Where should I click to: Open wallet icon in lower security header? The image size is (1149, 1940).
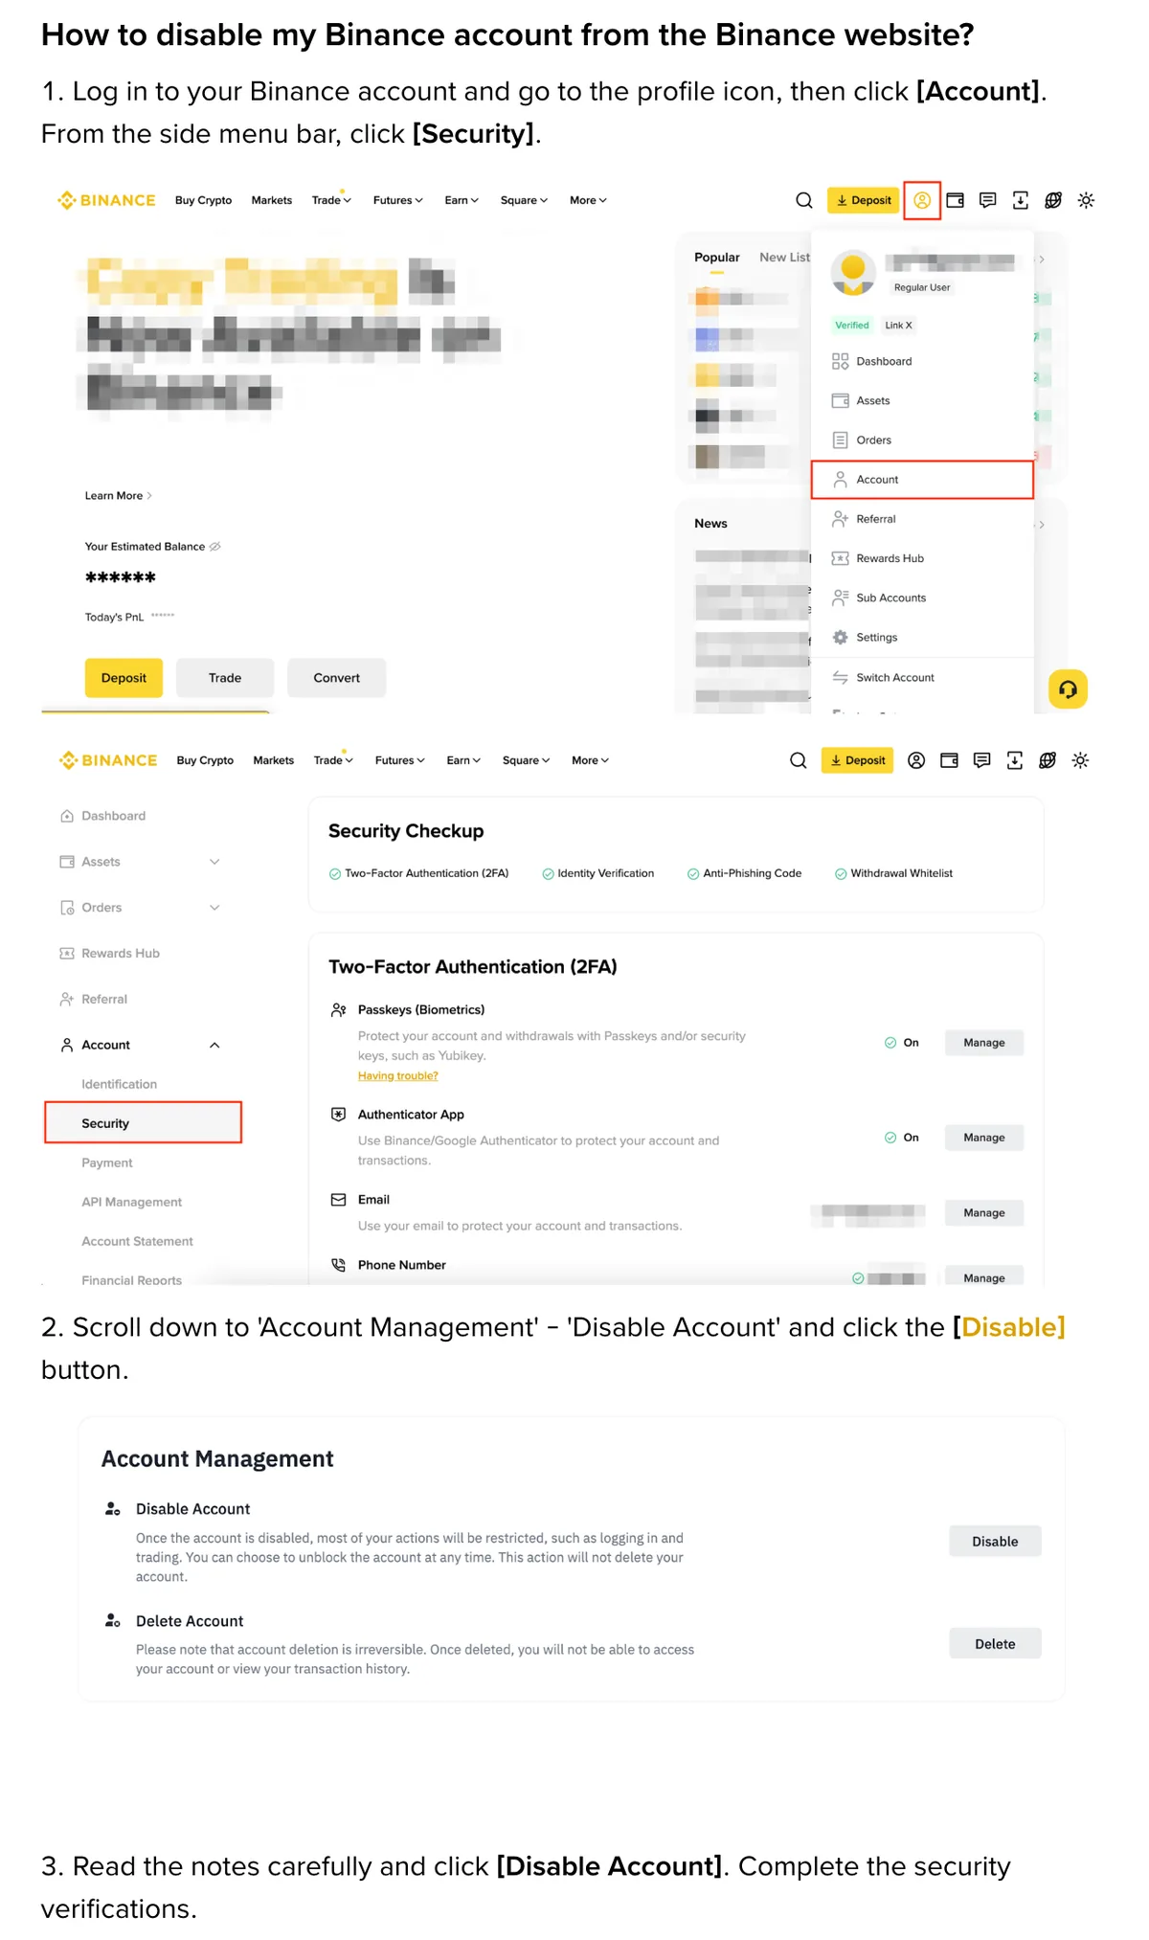tap(949, 760)
